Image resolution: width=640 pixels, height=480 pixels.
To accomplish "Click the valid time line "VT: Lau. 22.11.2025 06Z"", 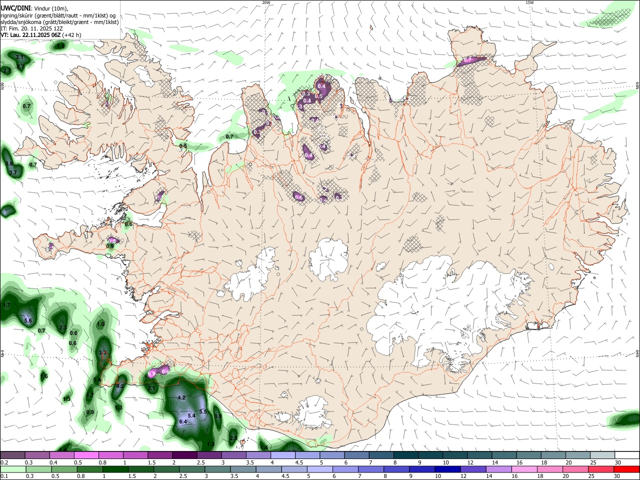I will point(31,35).
